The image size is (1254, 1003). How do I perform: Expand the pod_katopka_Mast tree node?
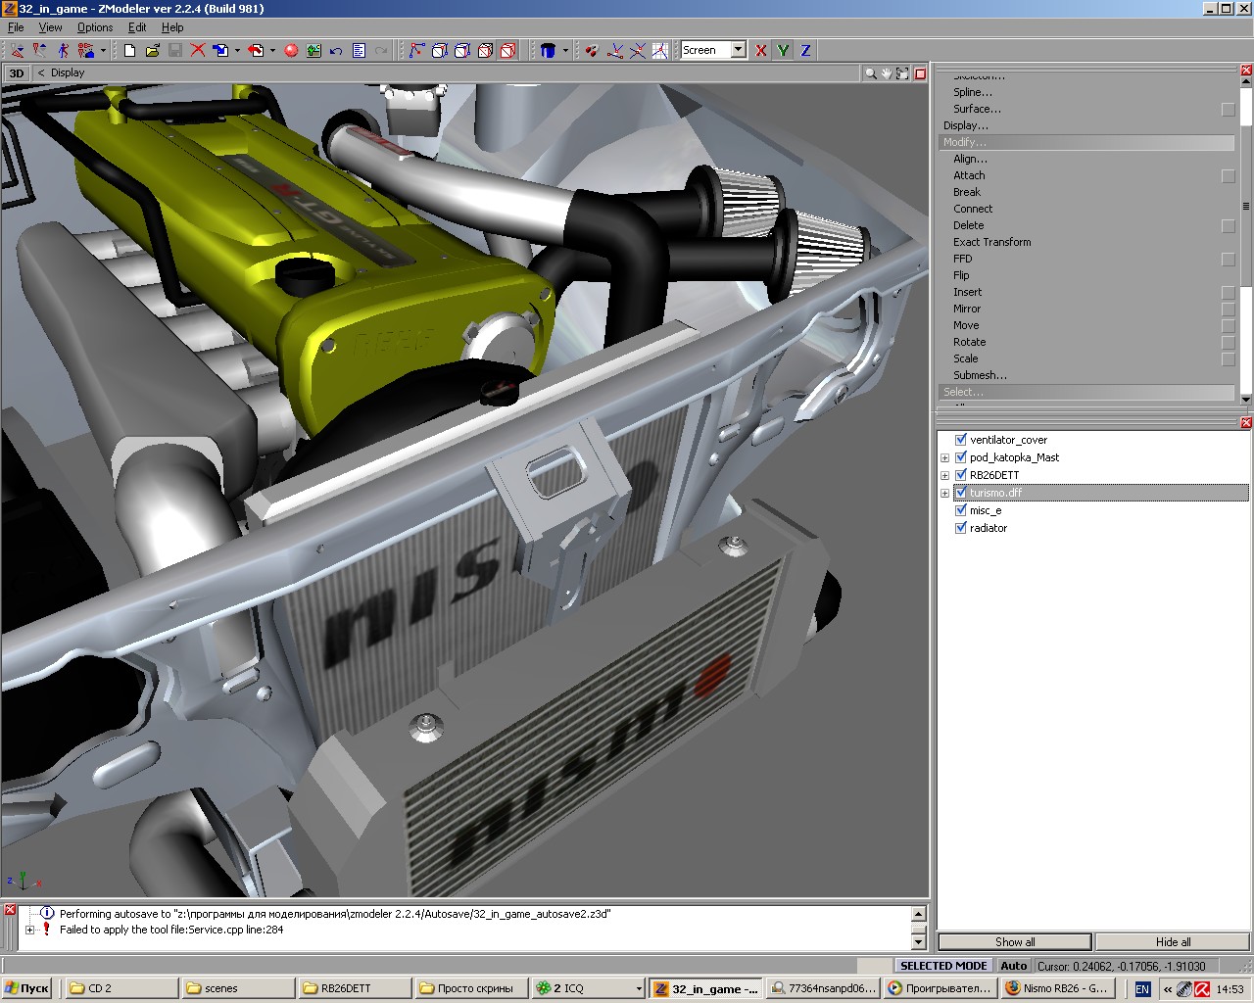(944, 457)
